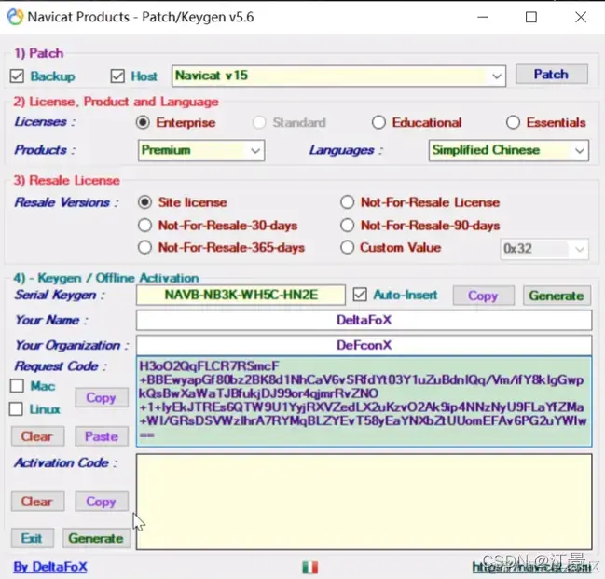The width and height of the screenshot is (605, 579).
Task: Clear the request code field
Action: 37,436
